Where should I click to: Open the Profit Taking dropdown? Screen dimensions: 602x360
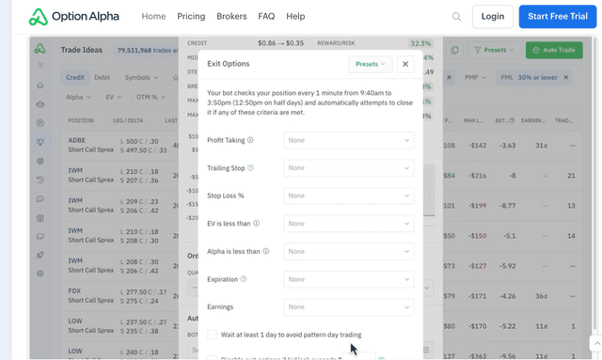349,140
